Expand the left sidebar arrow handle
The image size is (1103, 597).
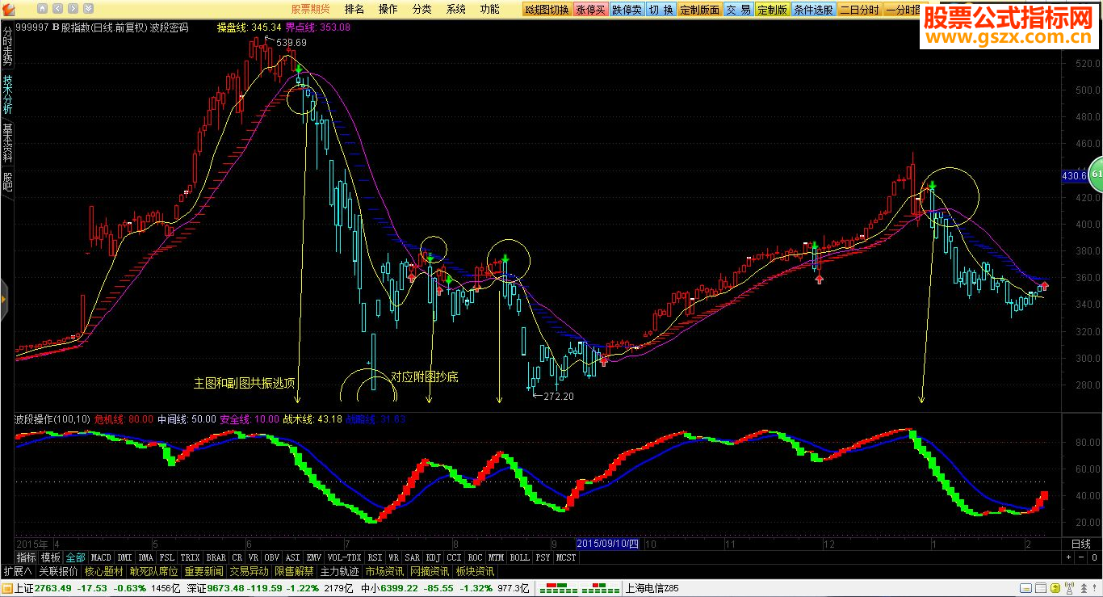3,301
